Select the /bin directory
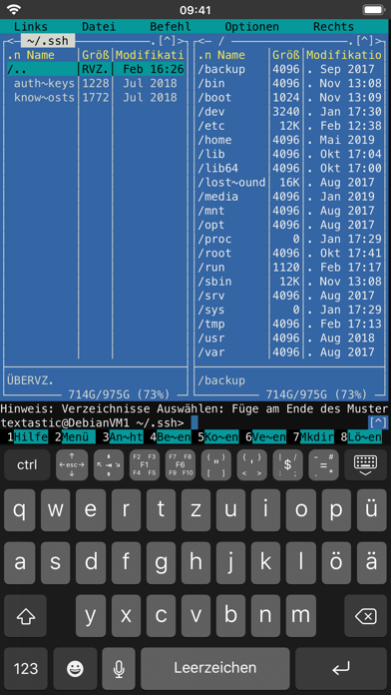This screenshot has width=391, height=695. [x=211, y=83]
